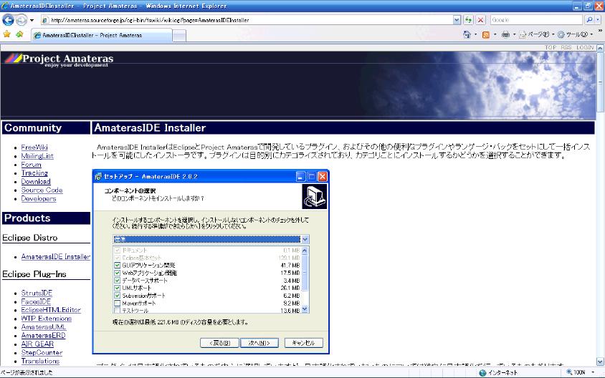Click the RSS link in page header
The width and height of the screenshot is (605, 378).
566,47
